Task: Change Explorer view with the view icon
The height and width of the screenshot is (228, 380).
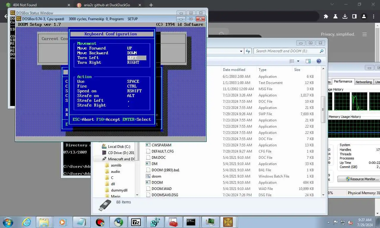Action: click(x=292, y=61)
